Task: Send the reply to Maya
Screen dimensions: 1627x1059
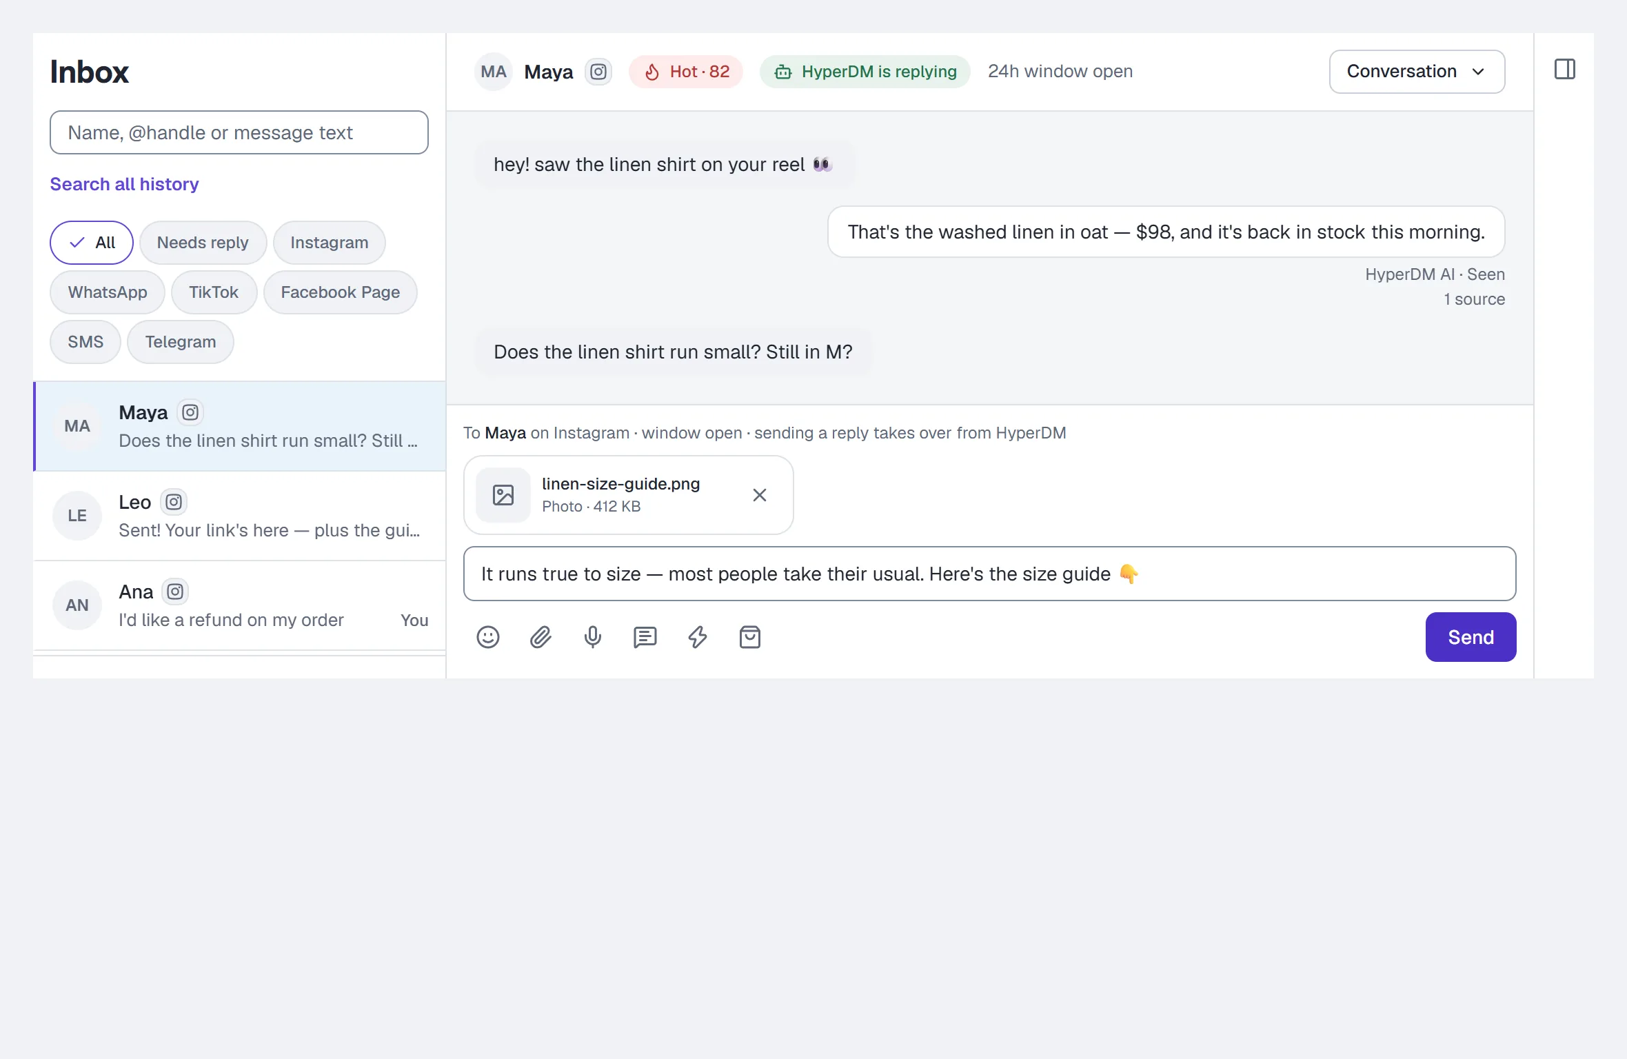Action: (1471, 637)
